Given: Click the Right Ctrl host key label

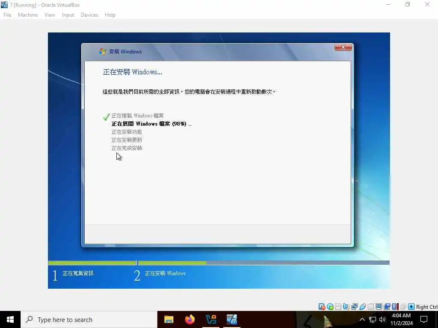Looking at the screenshot, I should [x=426, y=307].
